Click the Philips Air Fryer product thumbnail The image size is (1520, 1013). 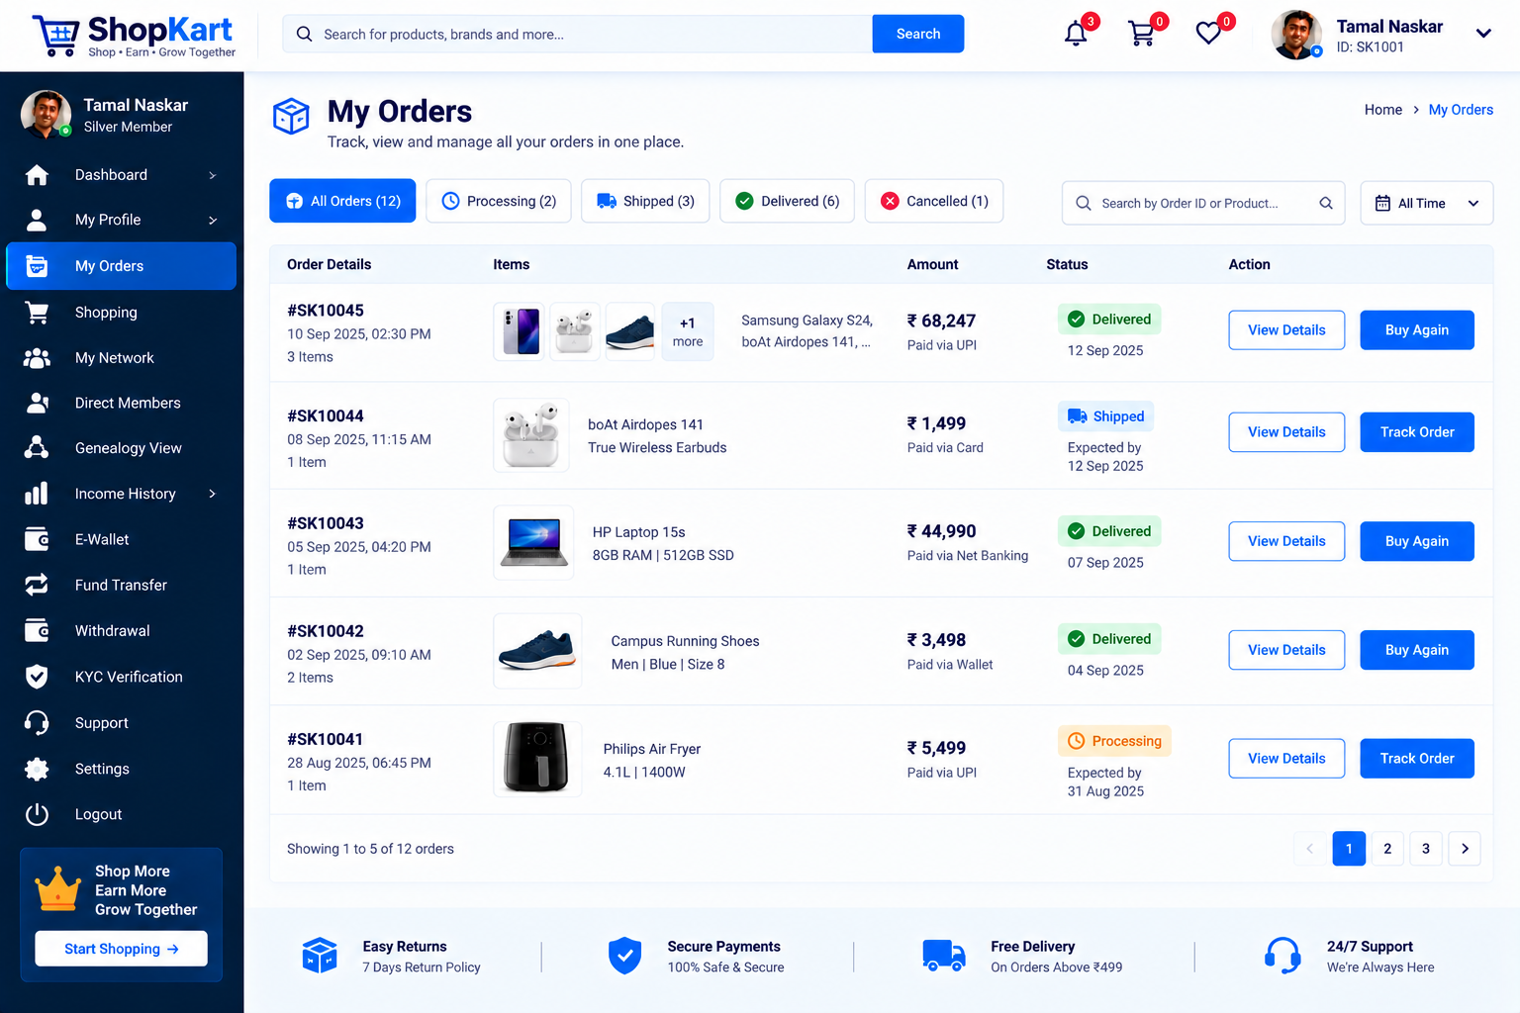pyautogui.click(x=537, y=759)
